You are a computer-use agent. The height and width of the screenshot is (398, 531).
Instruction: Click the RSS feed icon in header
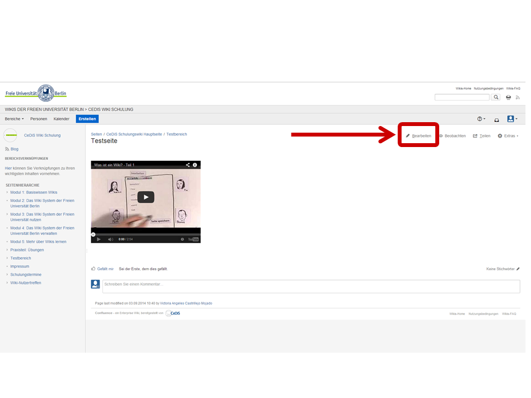coord(518,97)
